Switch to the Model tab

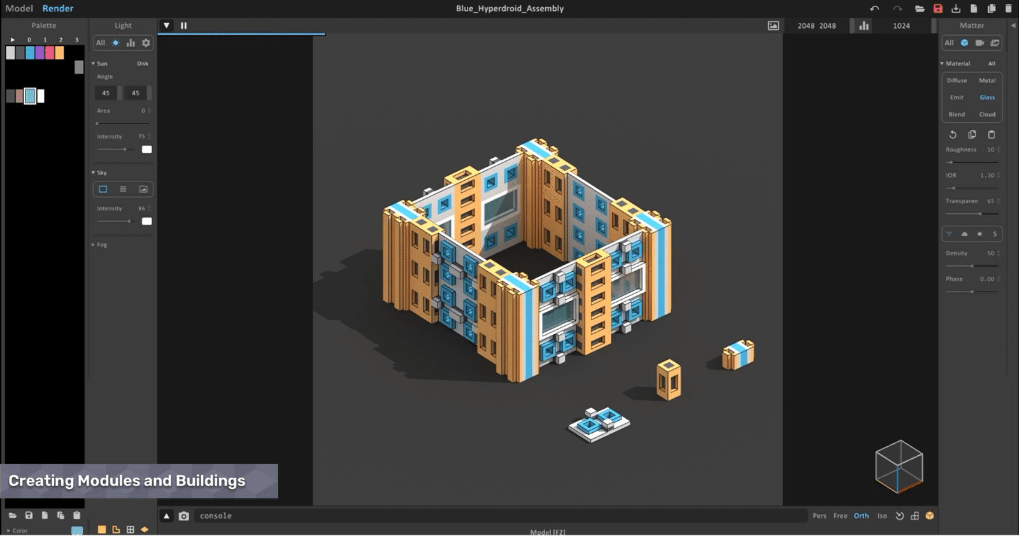19,8
